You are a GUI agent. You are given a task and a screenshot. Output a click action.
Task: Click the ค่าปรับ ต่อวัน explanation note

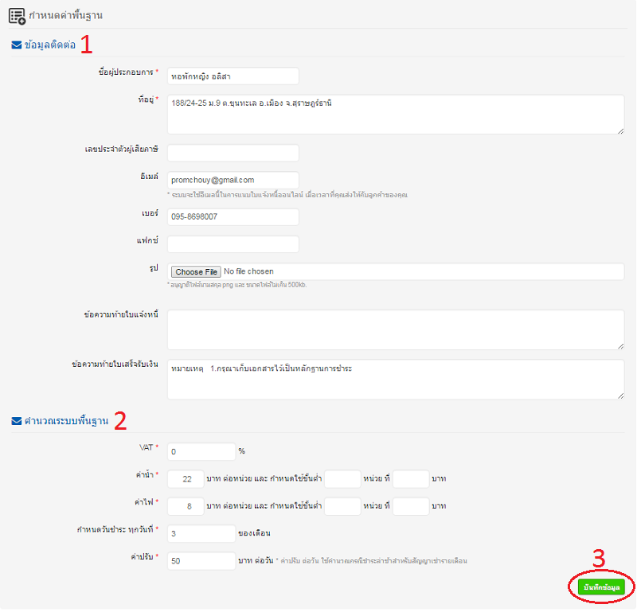[371, 561]
